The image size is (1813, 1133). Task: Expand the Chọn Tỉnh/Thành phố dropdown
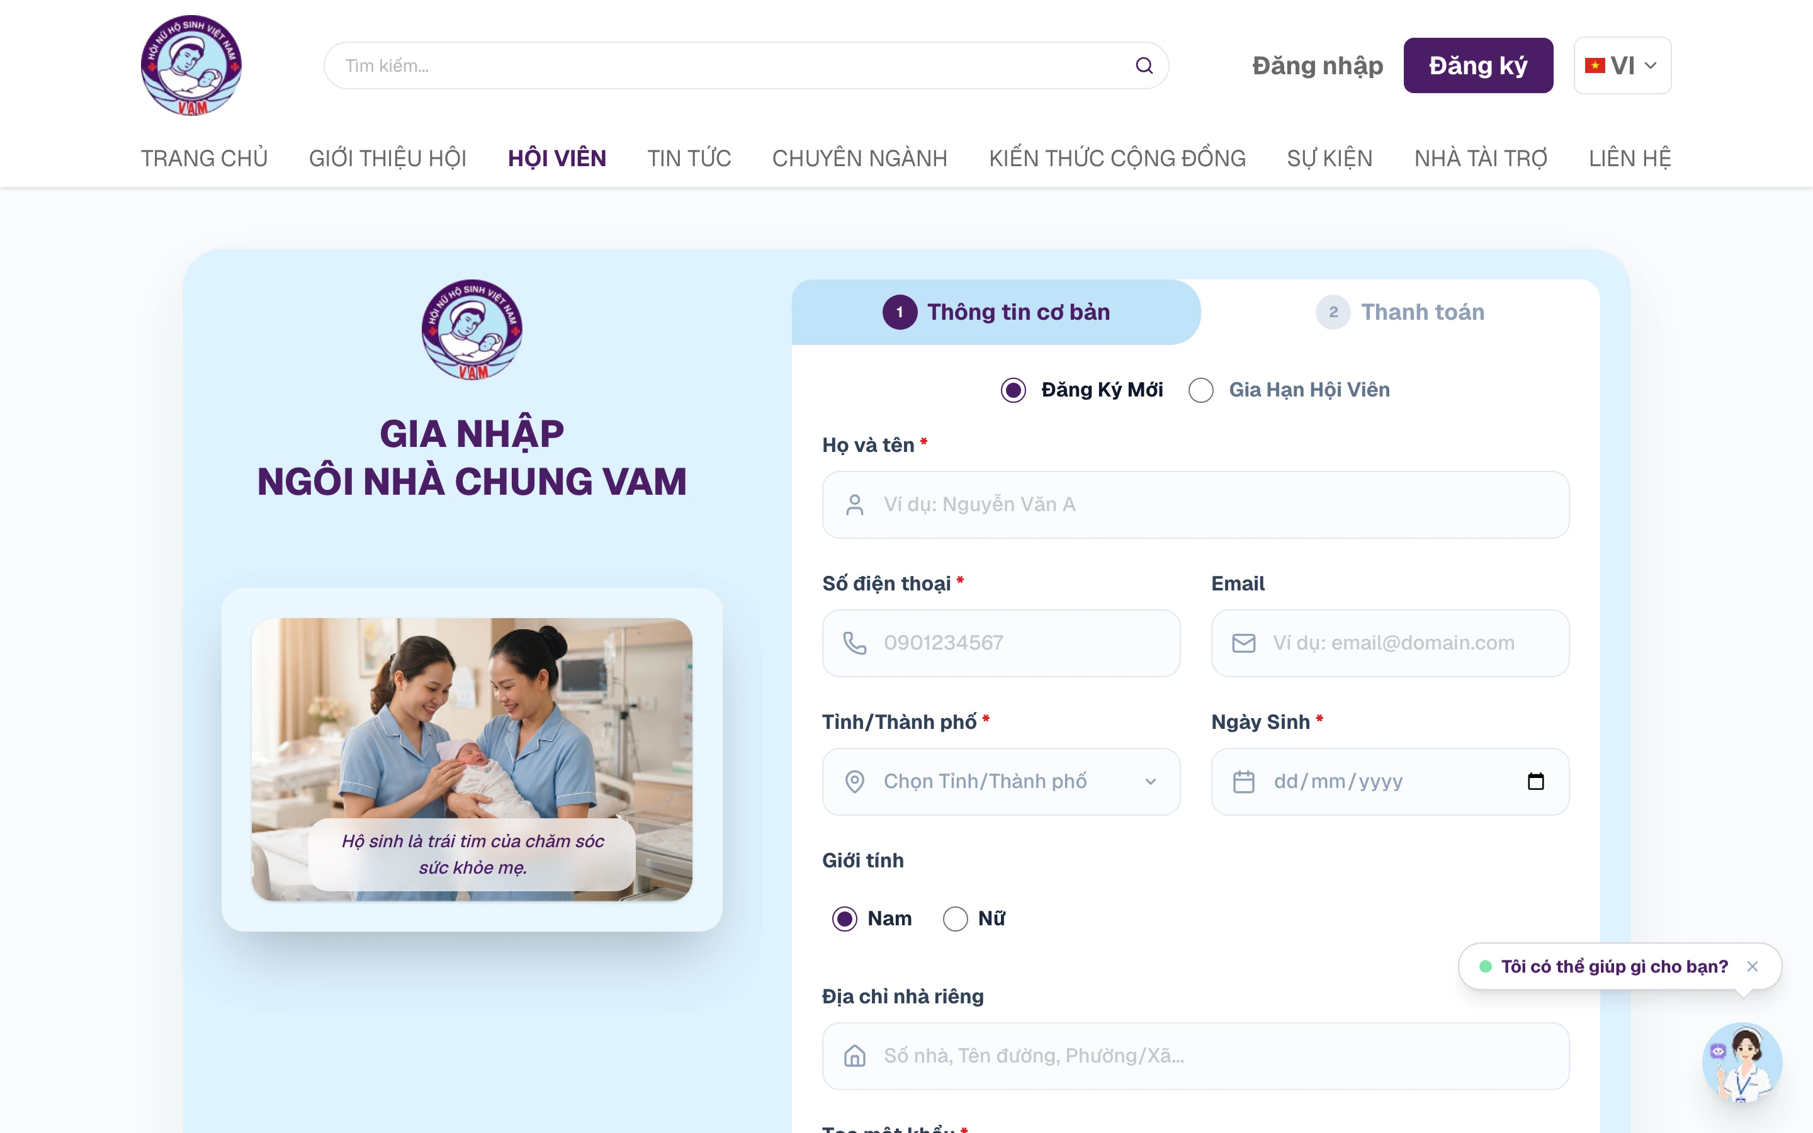pos(1001,782)
